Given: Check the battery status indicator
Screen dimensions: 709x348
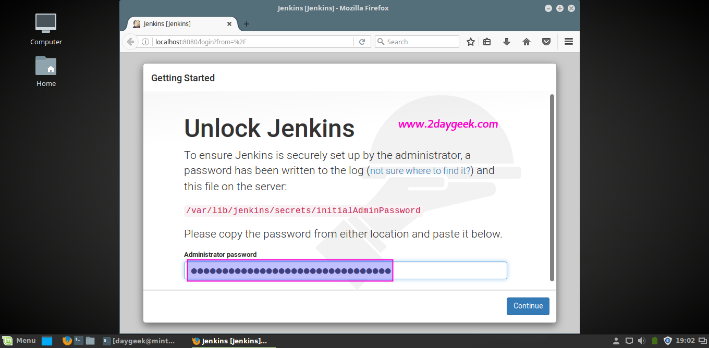Looking at the screenshot, I should click(655, 341).
